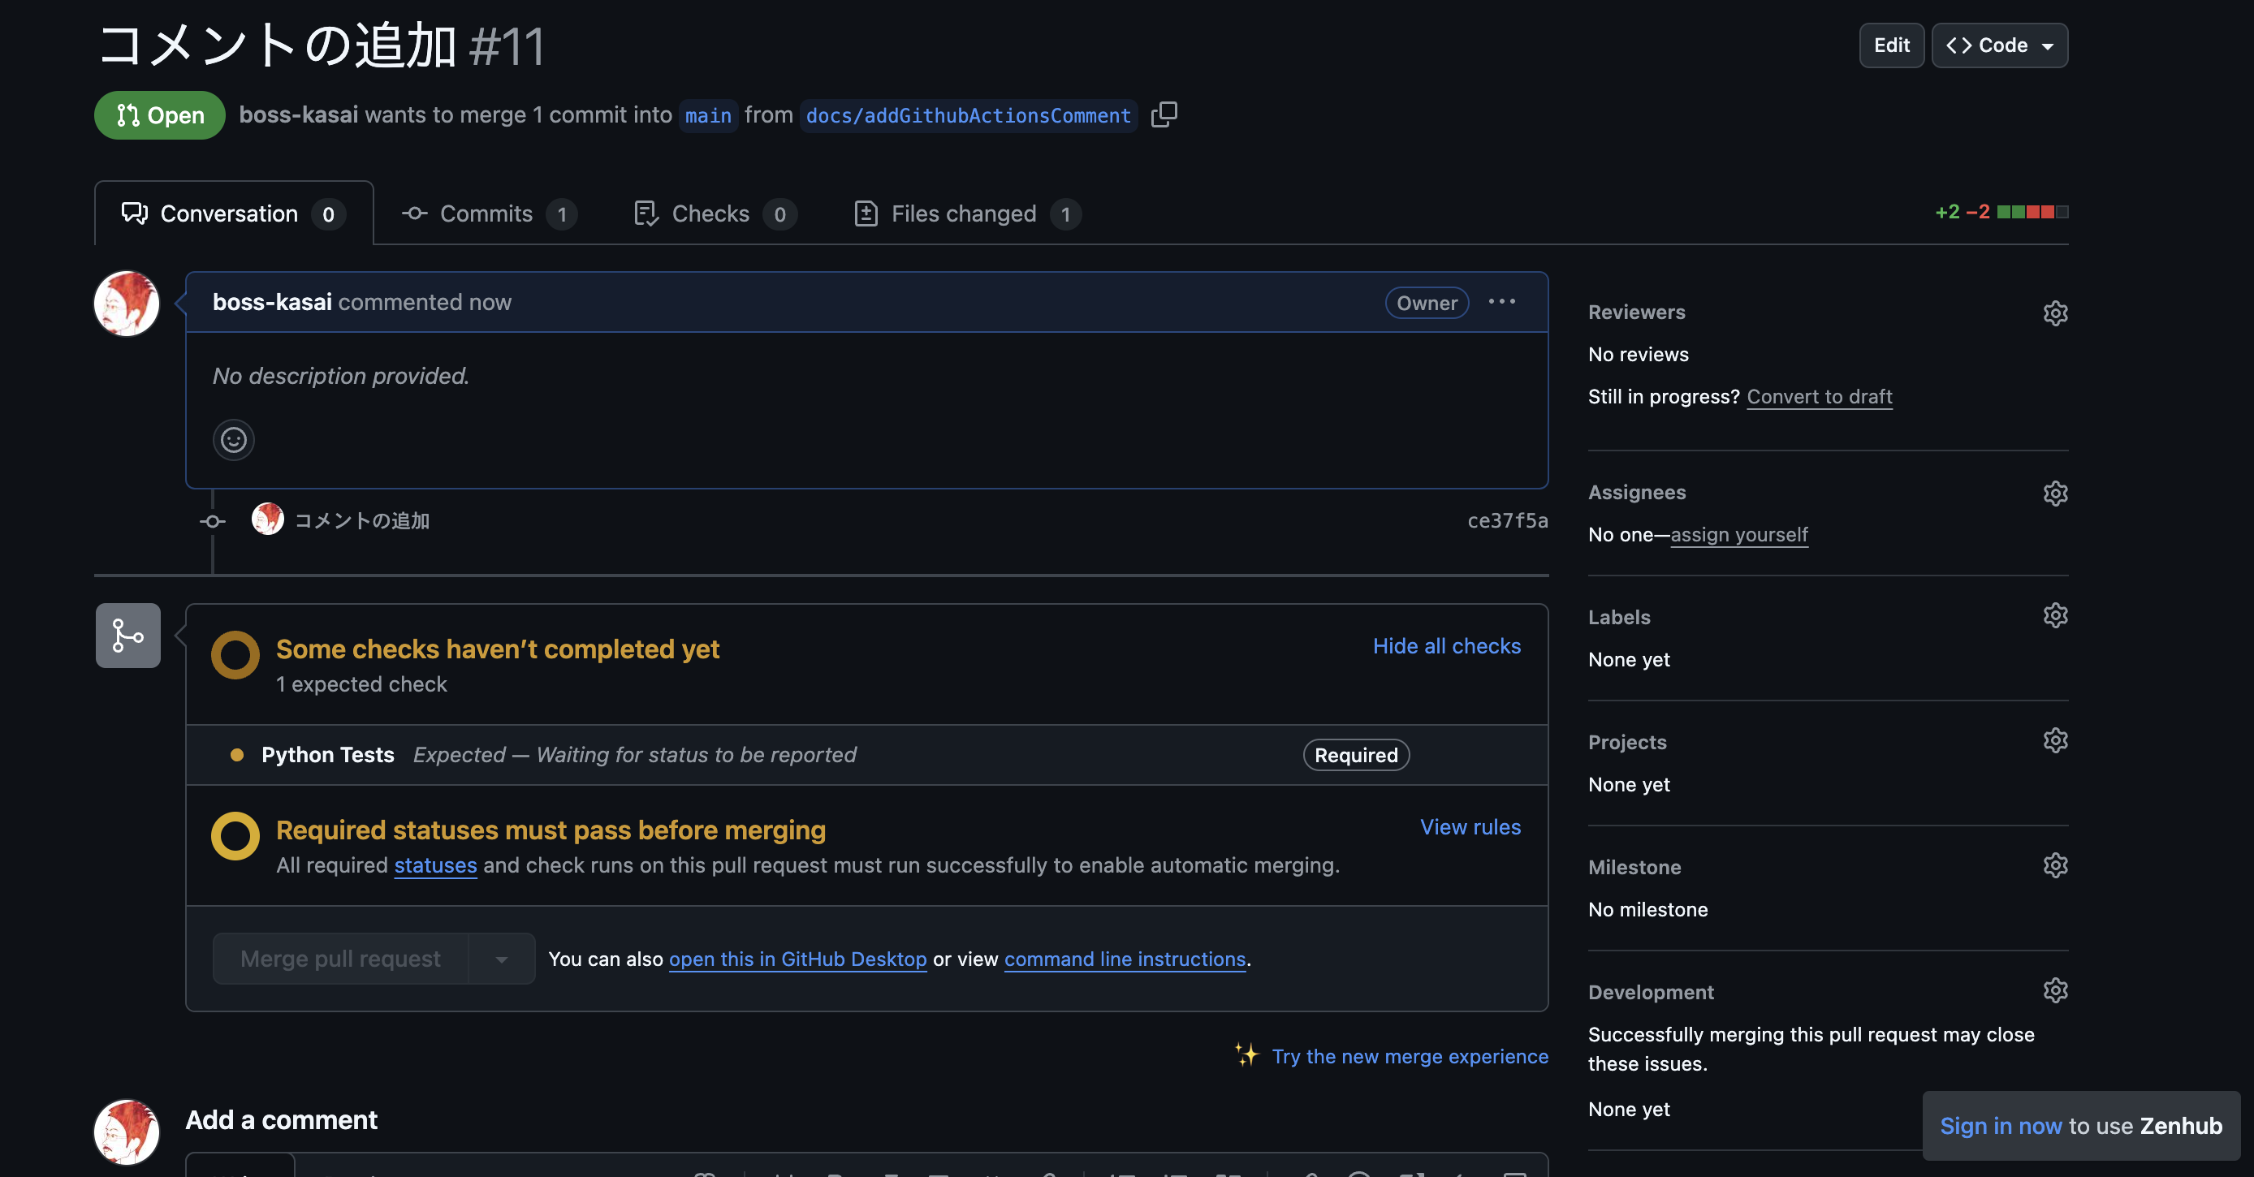Click the diffstat colored blocks indicator
This screenshot has width=2254, height=1177.
(x=2032, y=213)
